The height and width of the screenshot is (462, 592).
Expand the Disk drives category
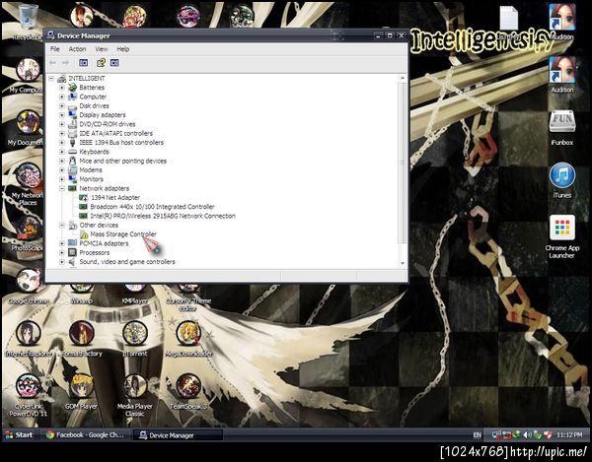[62, 105]
